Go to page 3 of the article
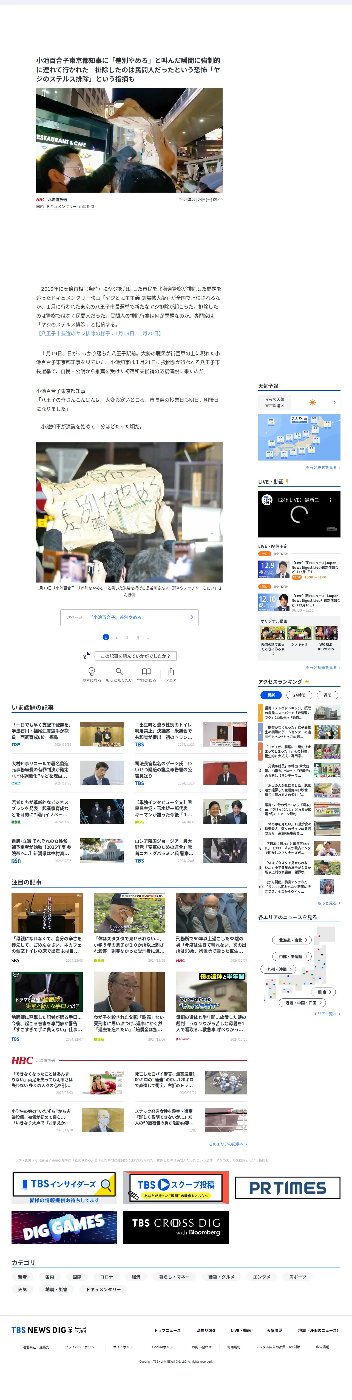 coord(127,637)
